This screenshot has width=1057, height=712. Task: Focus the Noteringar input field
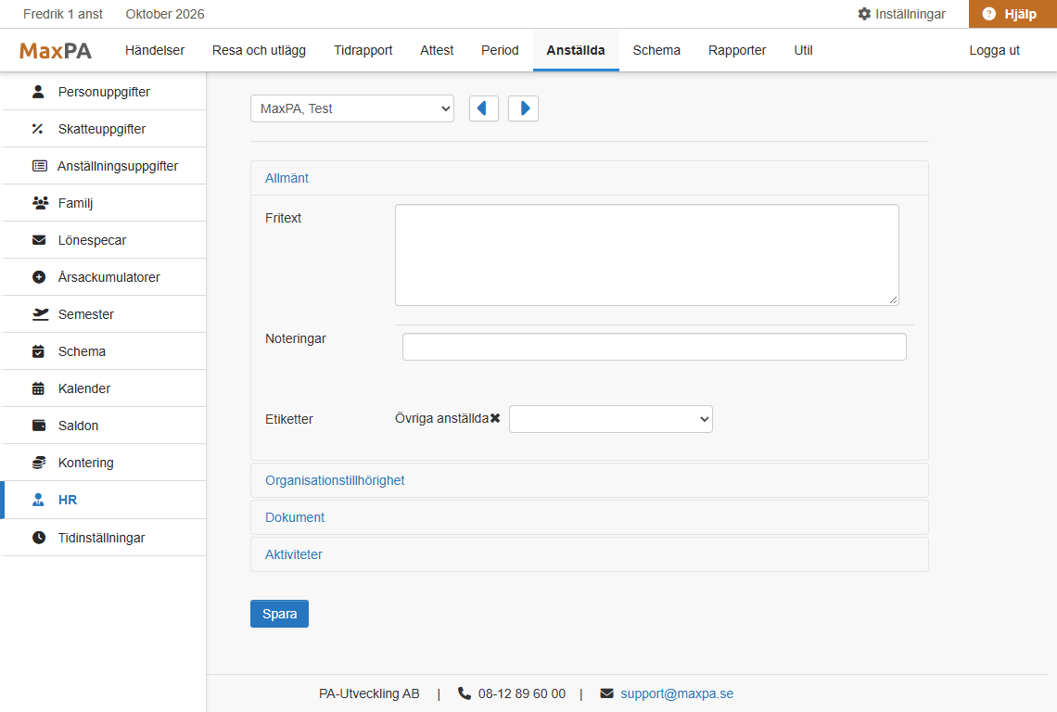coord(654,347)
